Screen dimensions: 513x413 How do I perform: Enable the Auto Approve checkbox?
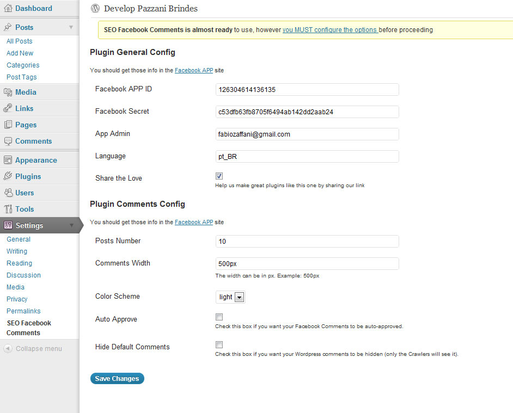coord(219,317)
